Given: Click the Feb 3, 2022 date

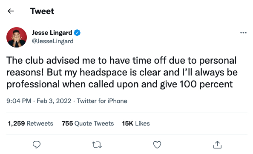Looking at the screenshot, I should point(54,101).
